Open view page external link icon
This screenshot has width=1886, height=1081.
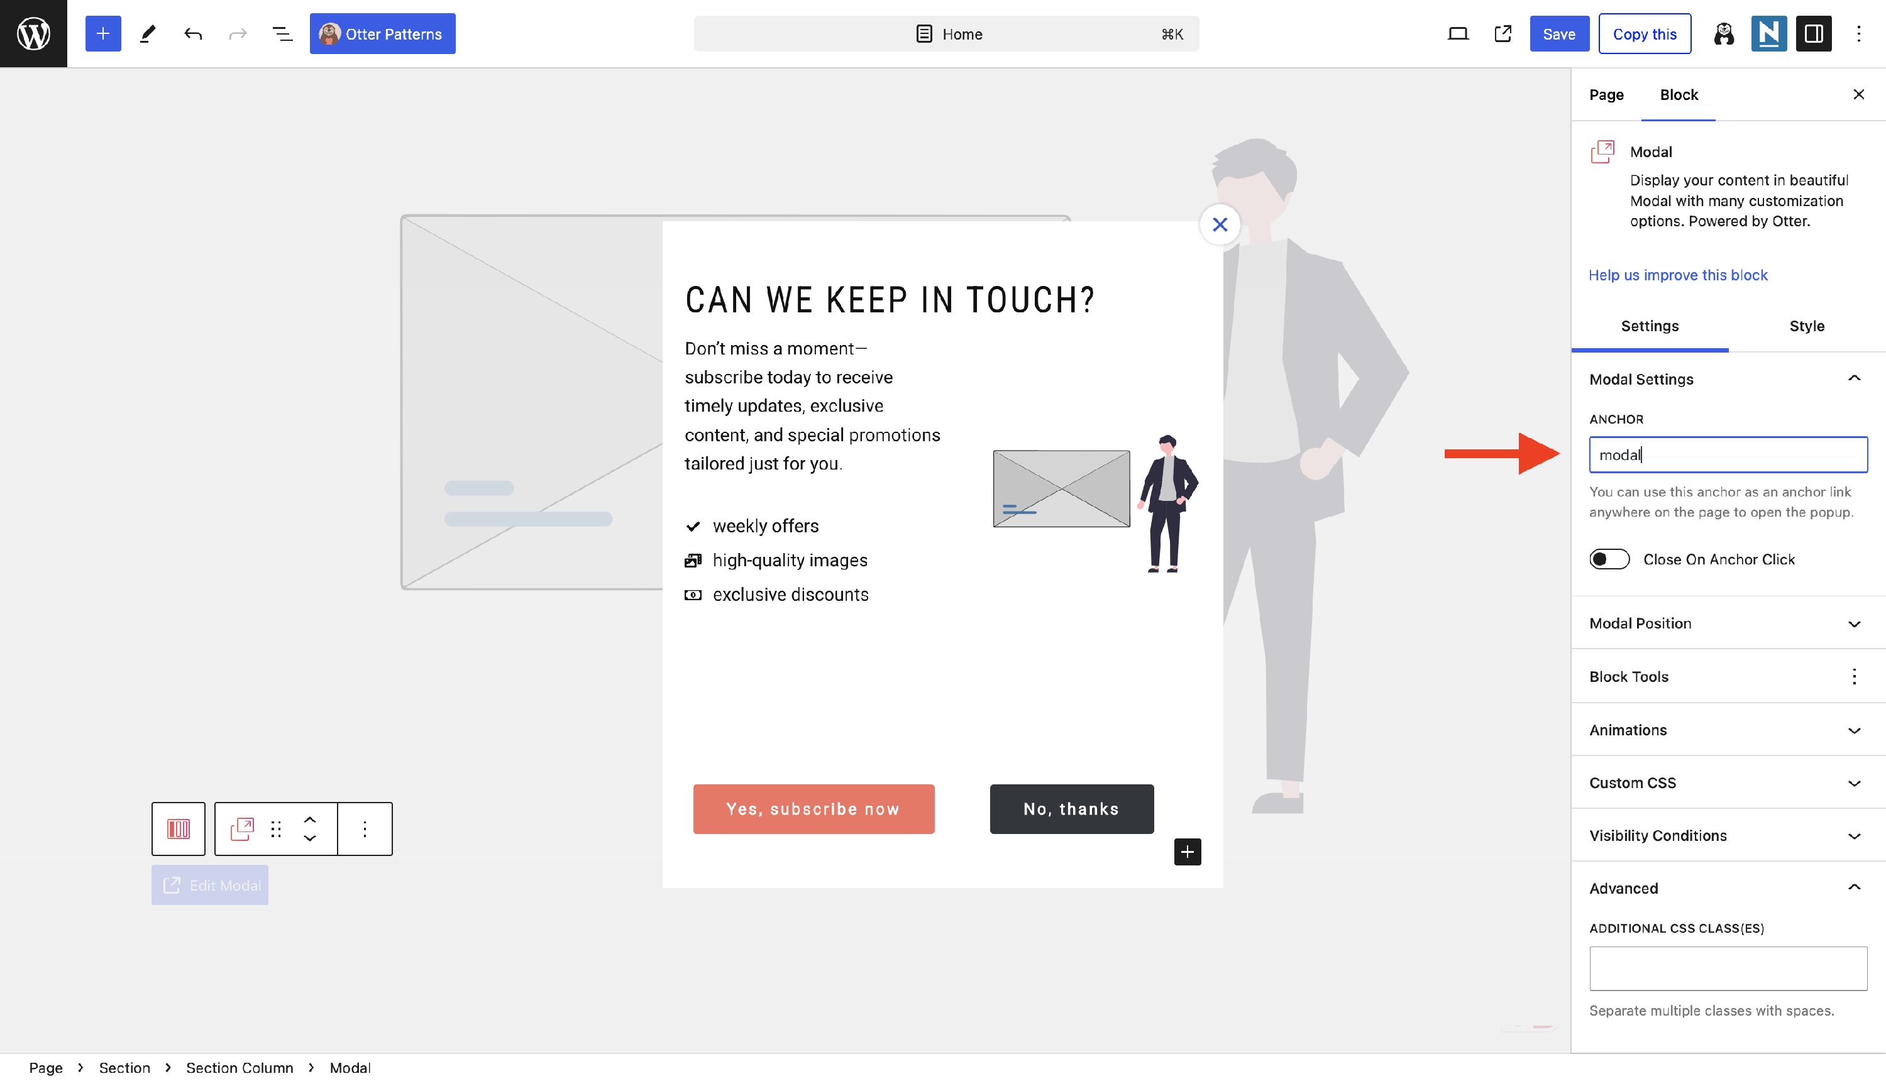point(1502,33)
